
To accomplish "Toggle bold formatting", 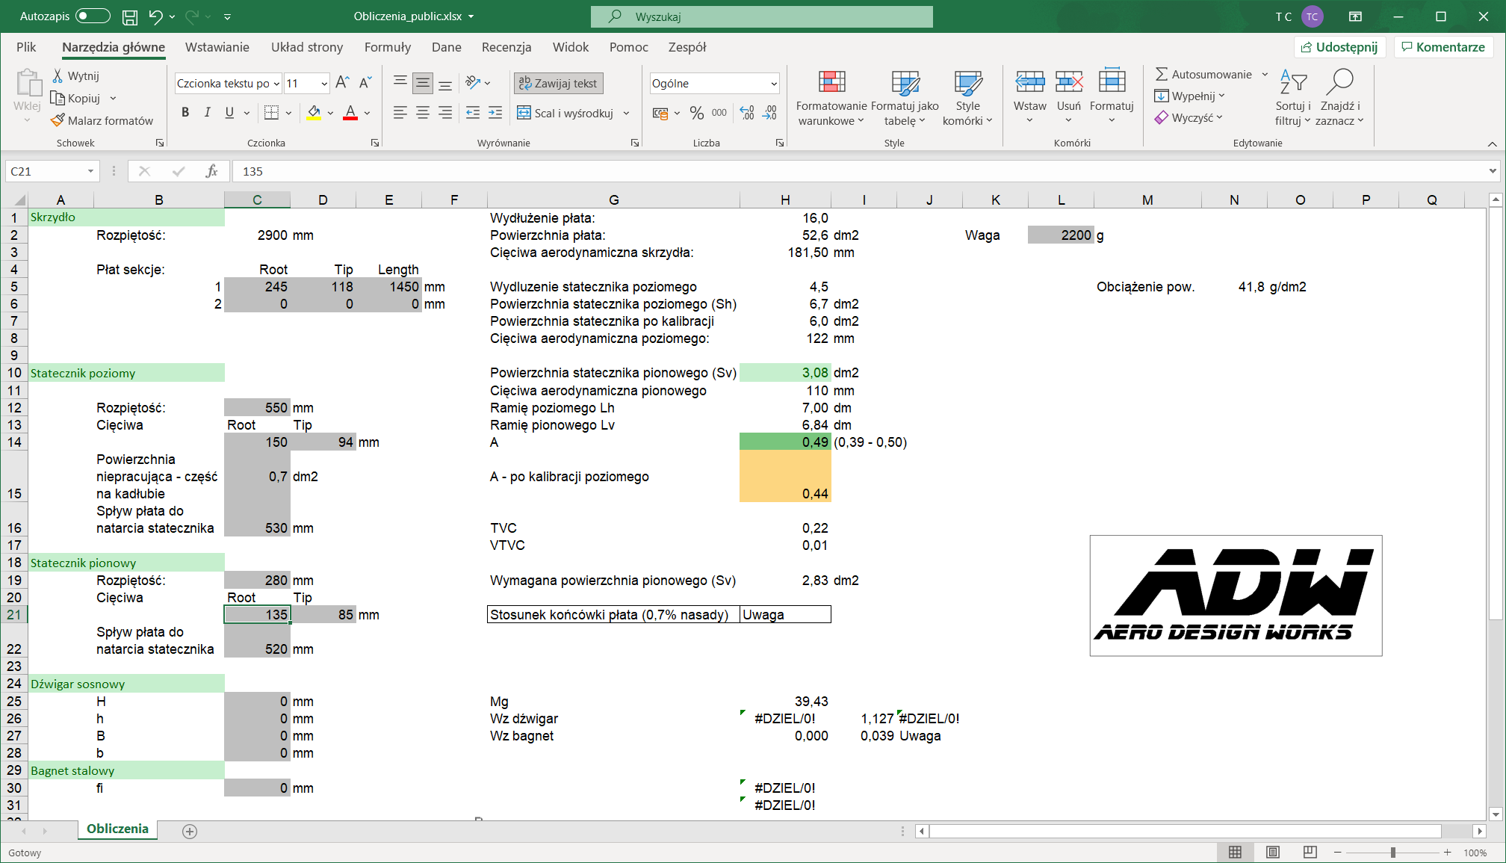I will click(x=185, y=113).
